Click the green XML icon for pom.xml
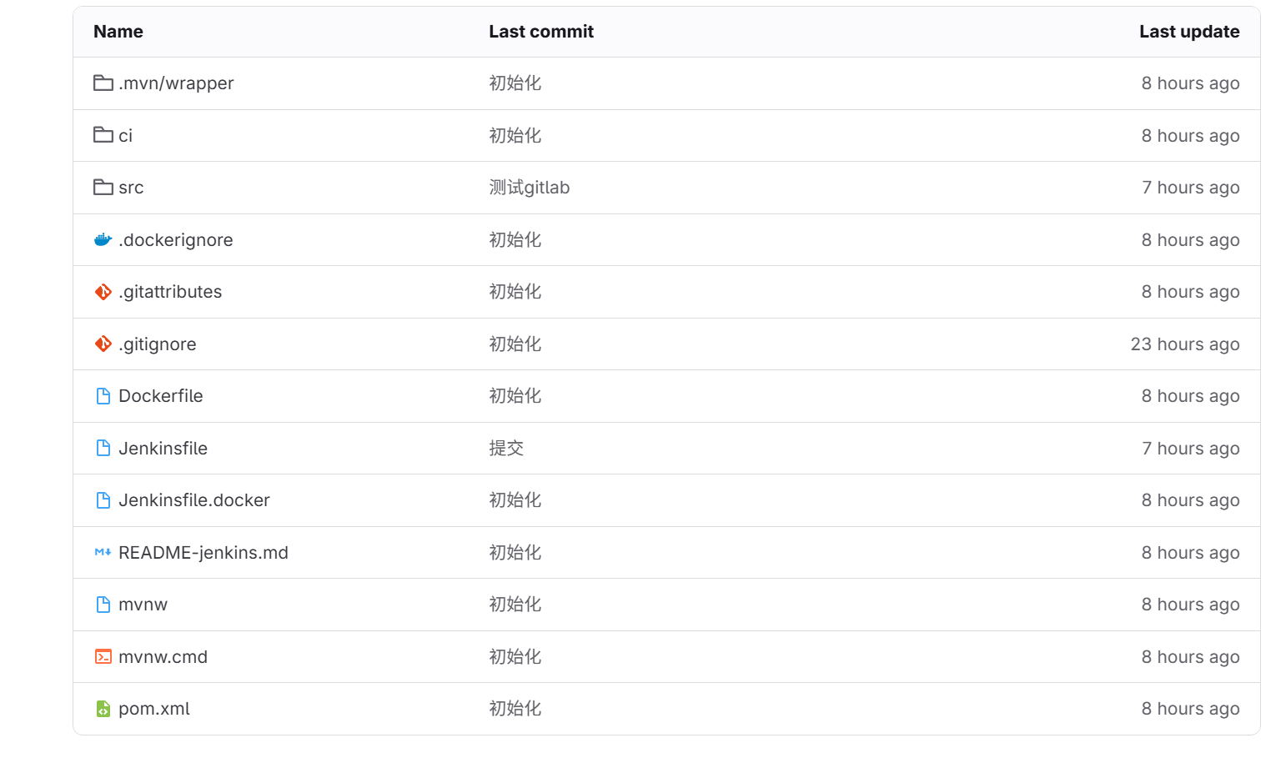1286x763 pixels. coord(103,709)
